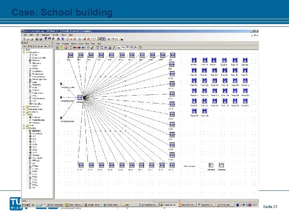Click the grid icon in frame toolbar
The image size is (289, 216).
tap(131, 48)
